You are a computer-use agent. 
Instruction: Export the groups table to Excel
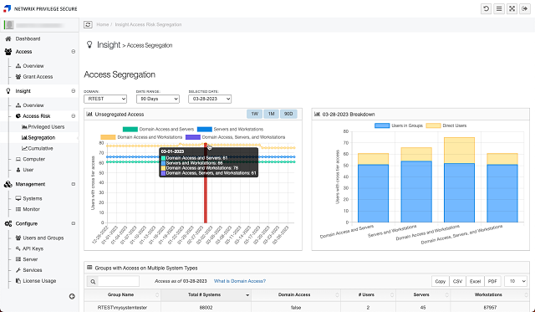[475, 281]
